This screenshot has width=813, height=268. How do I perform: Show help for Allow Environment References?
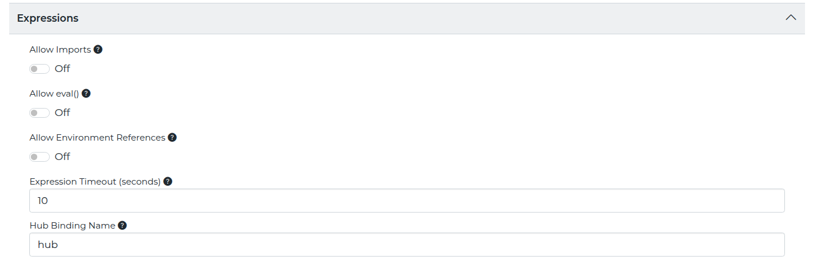172,138
